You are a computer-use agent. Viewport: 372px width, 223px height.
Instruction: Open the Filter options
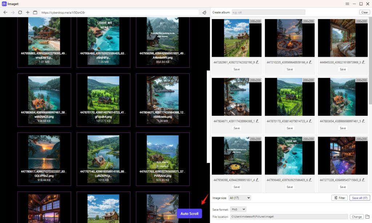(339, 198)
